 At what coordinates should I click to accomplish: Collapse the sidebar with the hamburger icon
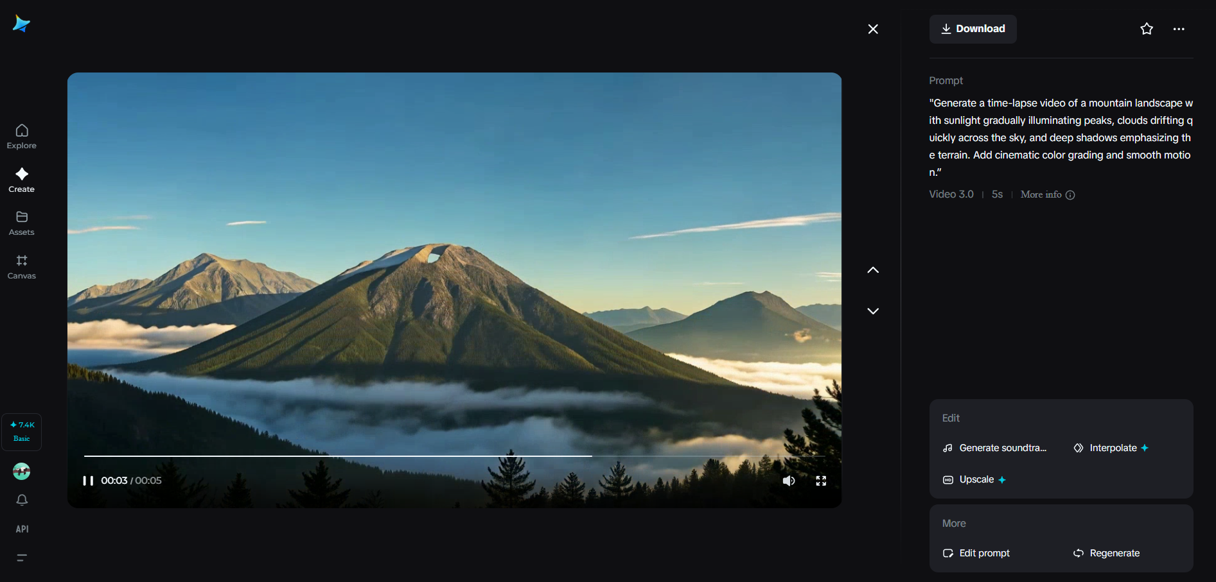coord(21,558)
